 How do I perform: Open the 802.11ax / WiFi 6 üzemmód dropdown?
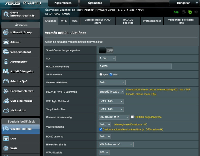coord(111,92)
